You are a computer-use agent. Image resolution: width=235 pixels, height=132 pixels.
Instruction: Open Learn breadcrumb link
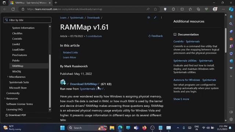coord(63,18)
